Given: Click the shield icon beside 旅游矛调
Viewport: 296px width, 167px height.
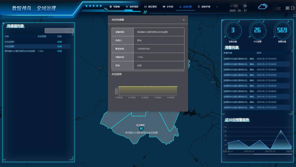Looking at the screenshot, I should click(x=199, y=7).
